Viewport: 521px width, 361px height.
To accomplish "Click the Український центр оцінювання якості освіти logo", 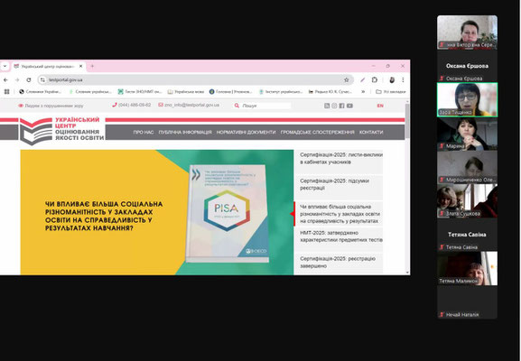I will click(61, 131).
